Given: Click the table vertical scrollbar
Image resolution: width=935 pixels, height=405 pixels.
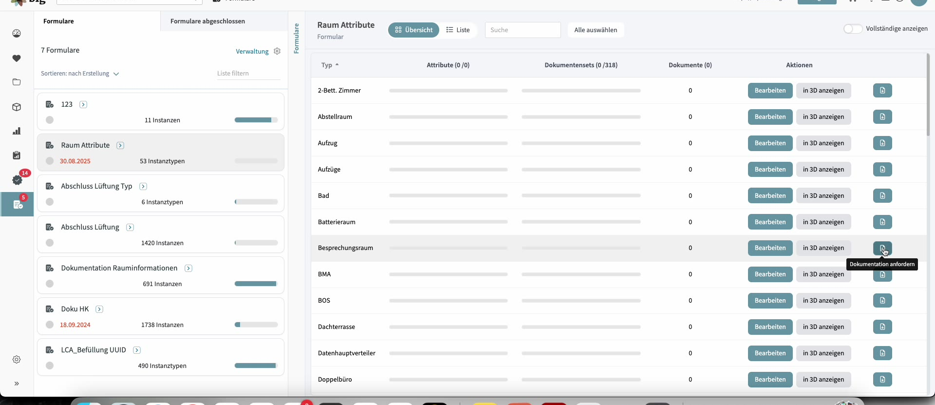Looking at the screenshot, I should click(x=928, y=95).
